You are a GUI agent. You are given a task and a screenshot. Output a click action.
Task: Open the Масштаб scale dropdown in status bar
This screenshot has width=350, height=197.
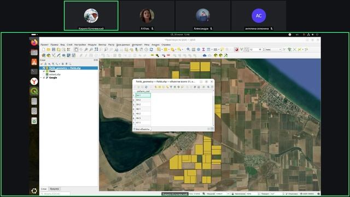tap(228, 194)
